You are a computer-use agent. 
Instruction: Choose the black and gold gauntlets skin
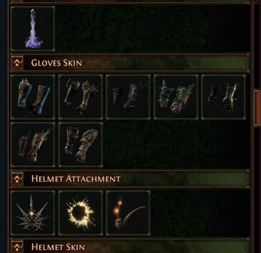click(223, 97)
